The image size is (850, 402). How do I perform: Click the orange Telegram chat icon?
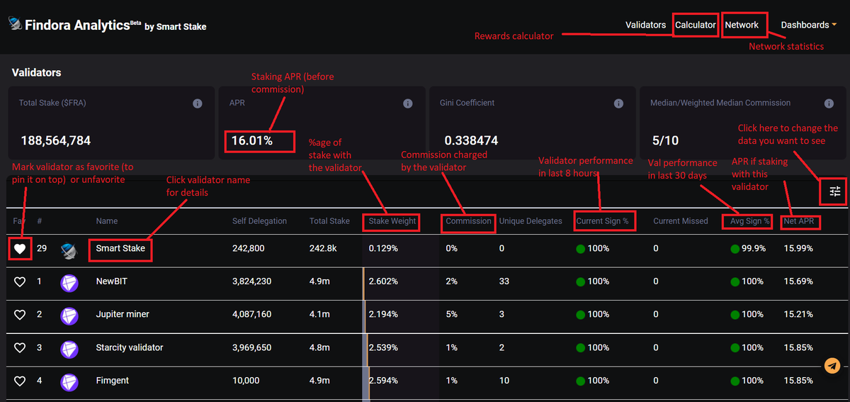tap(832, 366)
